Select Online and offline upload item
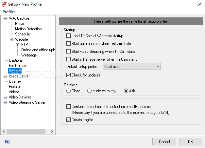Viewport: 205px width, 148px height. [38, 50]
